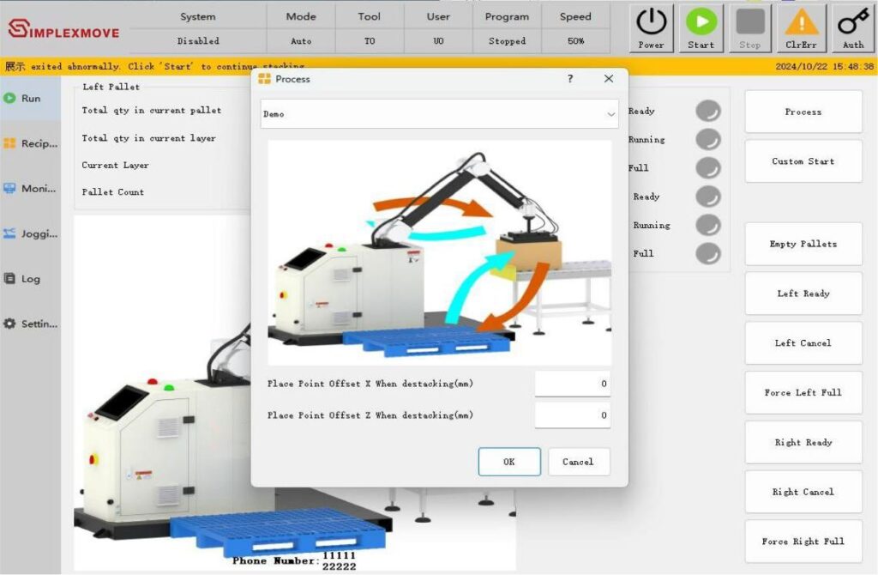Open Settings from the gear sidebar icon
The width and height of the screenshot is (878, 575).
pos(31,324)
